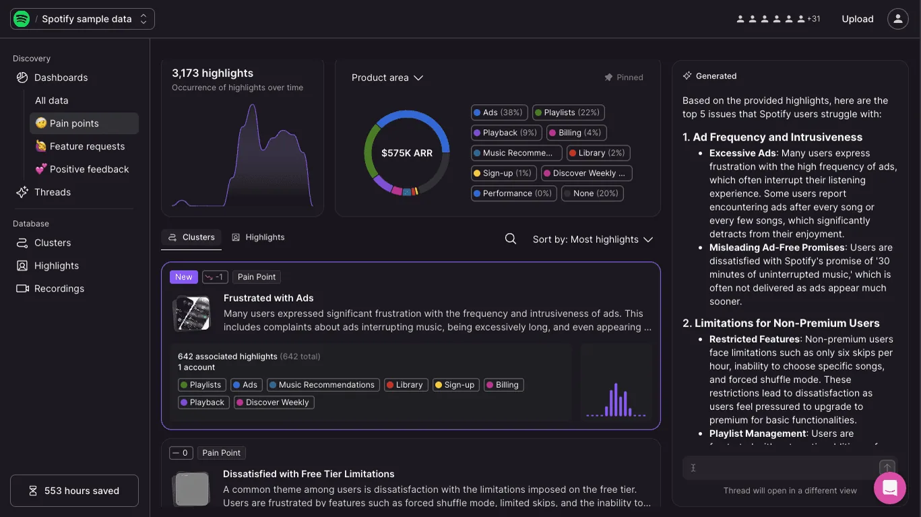Image resolution: width=921 pixels, height=517 pixels.
Task: Select Pain points dashboard
Action: click(x=84, y=123)
